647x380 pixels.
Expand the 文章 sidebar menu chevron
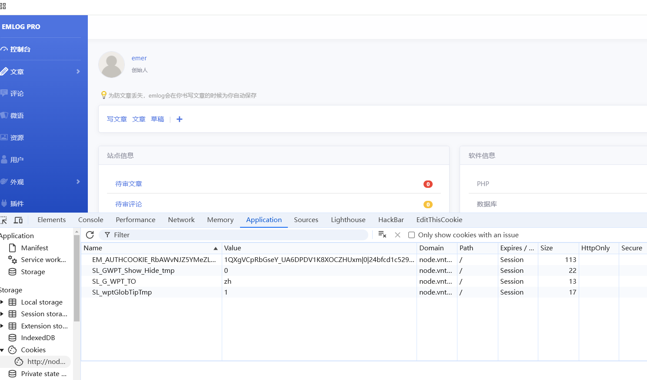78,72
